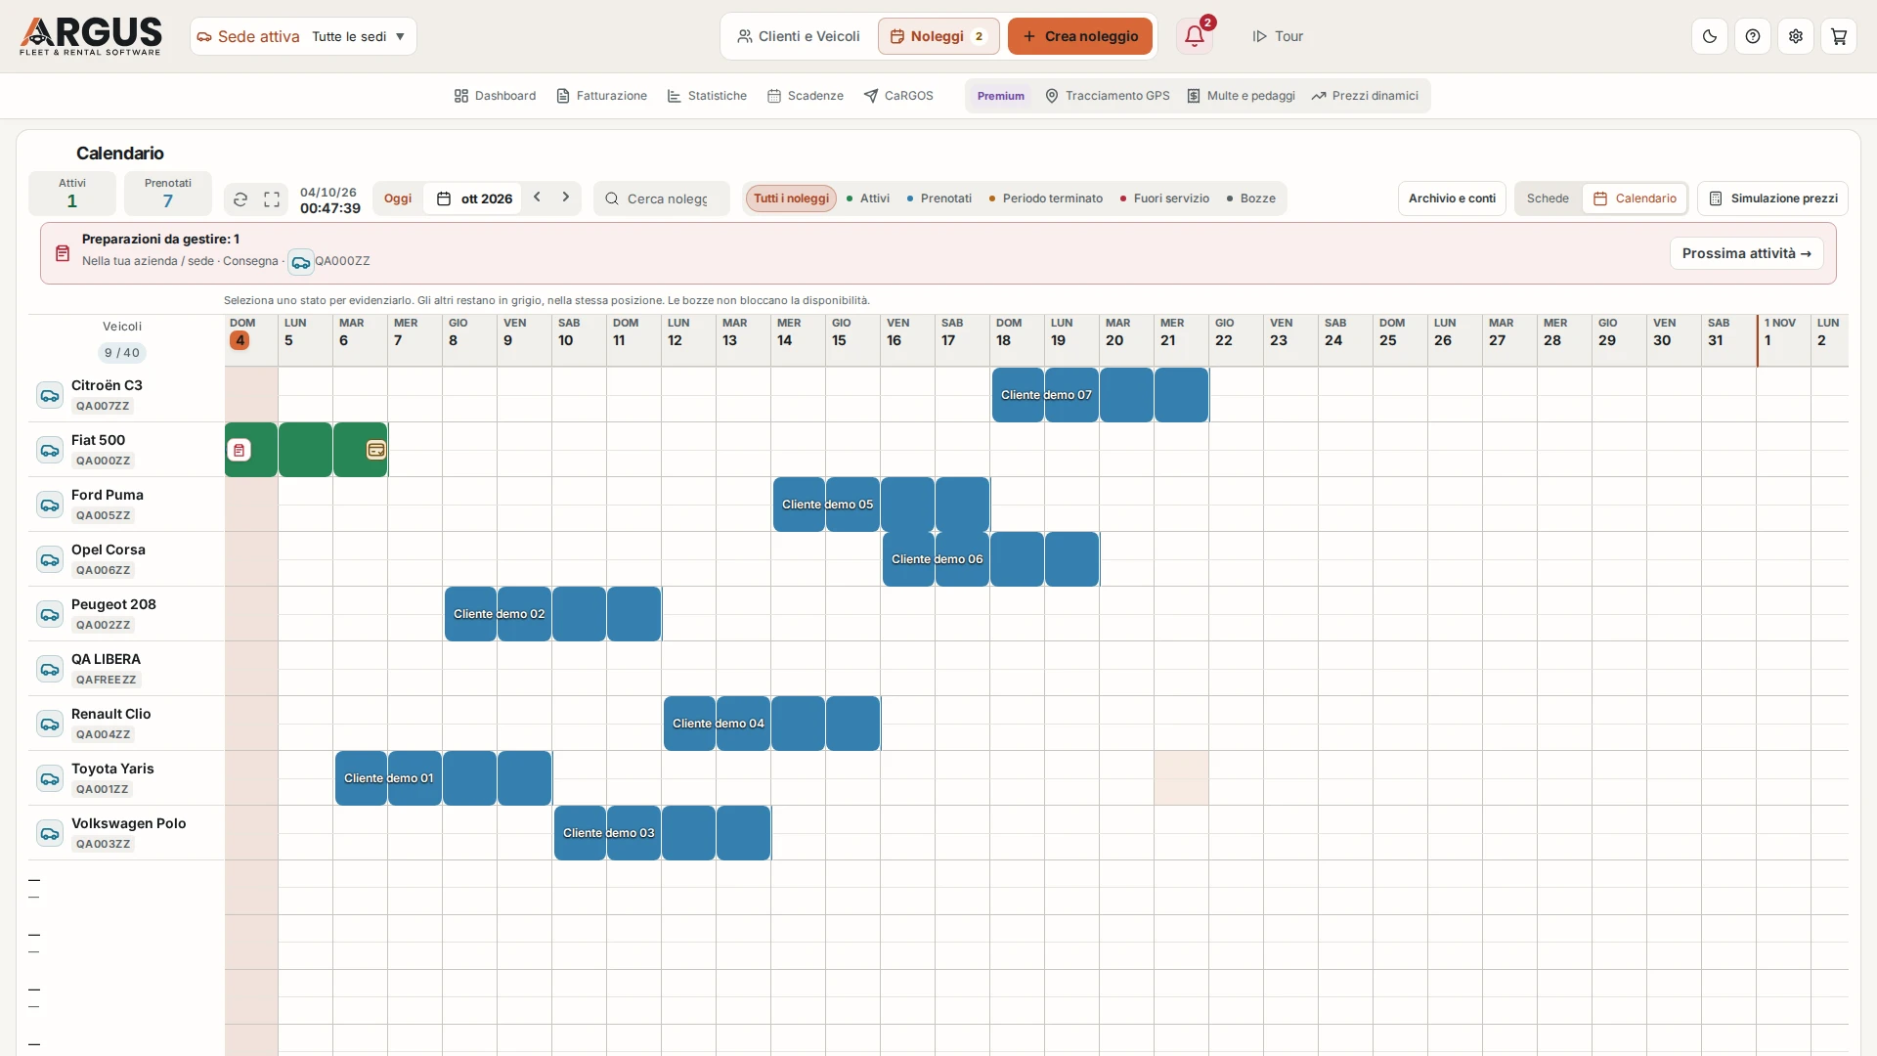Filter calendar by Periodo terminato status

1045,198
